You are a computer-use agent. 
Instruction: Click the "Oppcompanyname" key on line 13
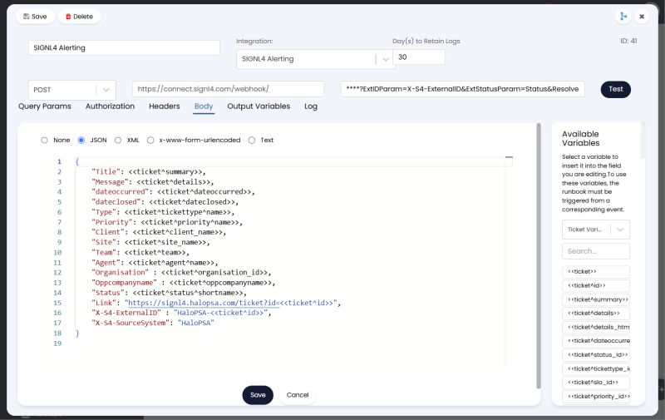[124, 283]
